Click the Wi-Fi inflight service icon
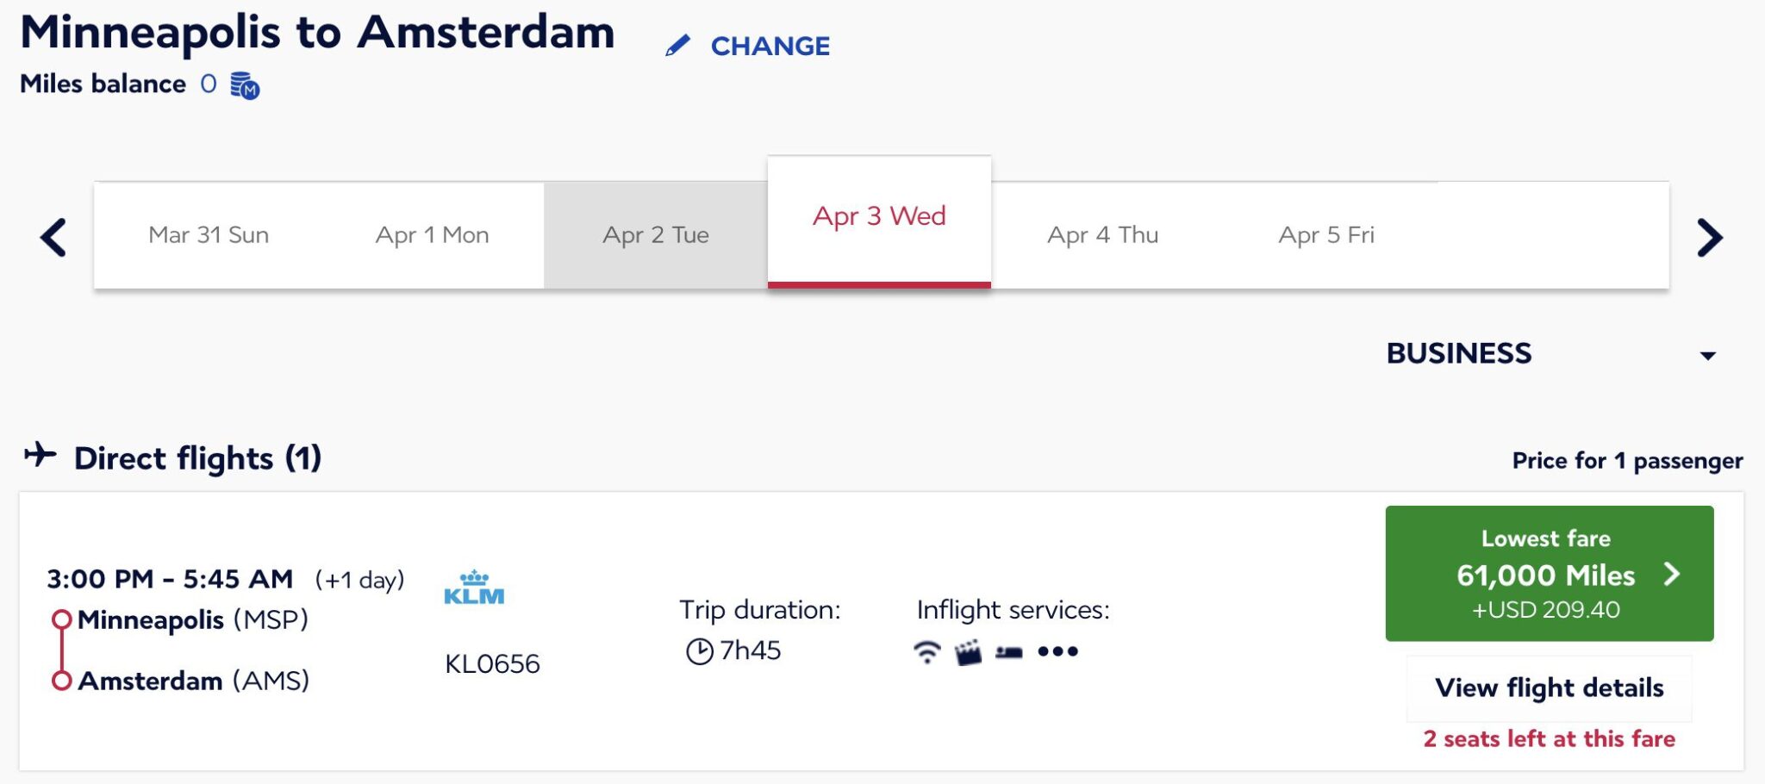 (926, 652)
